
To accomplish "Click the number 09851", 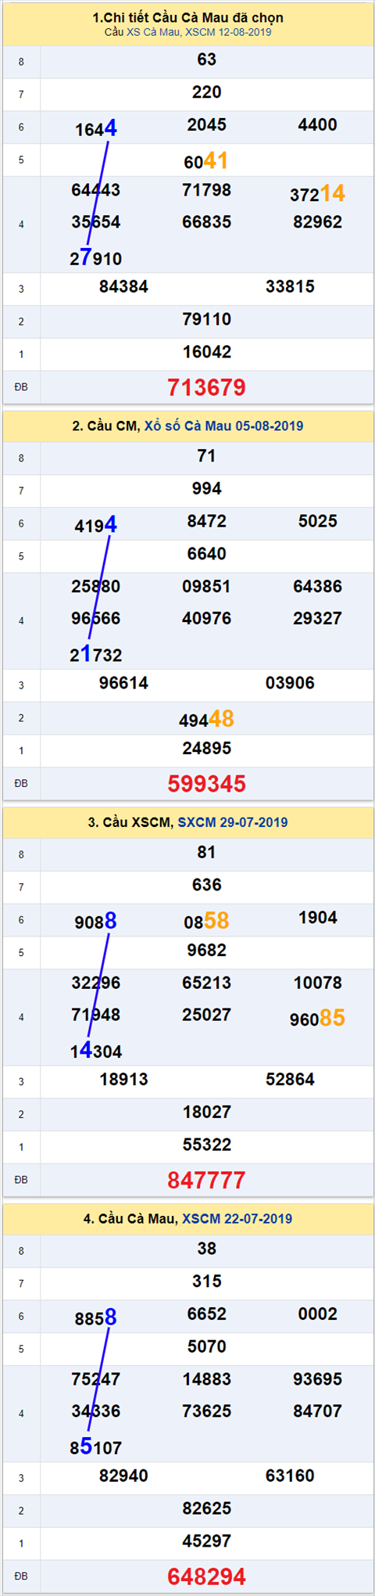I will click(206, 587).
